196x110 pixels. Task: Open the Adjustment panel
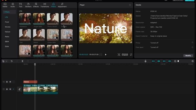[62, 5]
